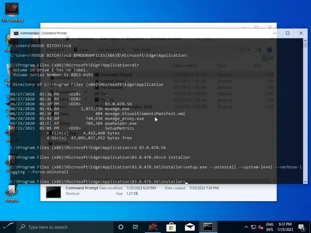The height and width of the screenshot is (233, 311).
Task: Open Organize dropdown in File Explorer
Action: (55, 50)
